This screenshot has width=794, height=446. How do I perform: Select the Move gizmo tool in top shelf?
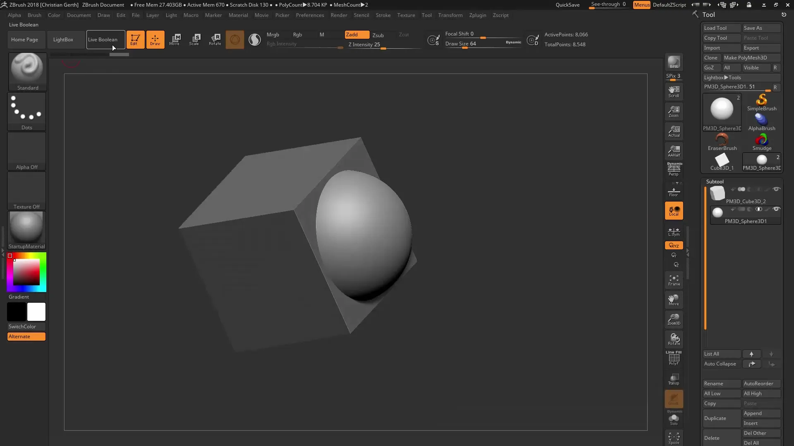pos(175,40)
